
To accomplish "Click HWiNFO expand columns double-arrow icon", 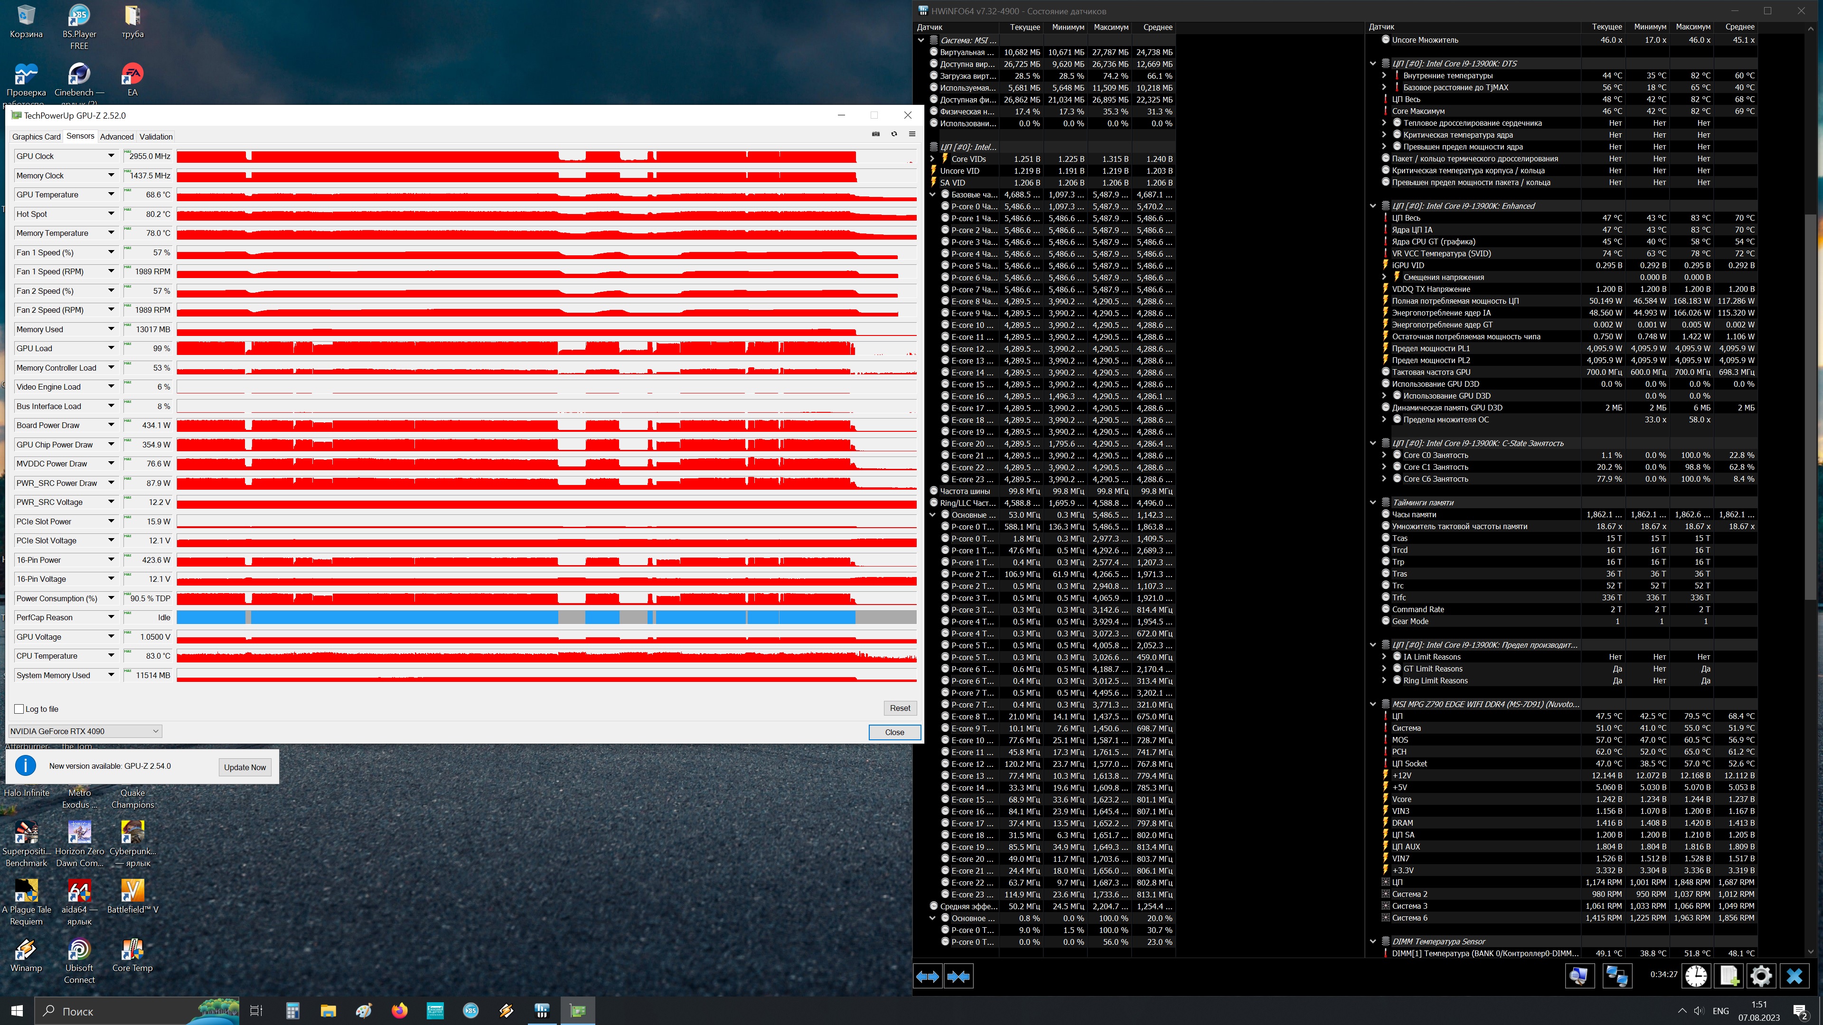I will 928,976.
